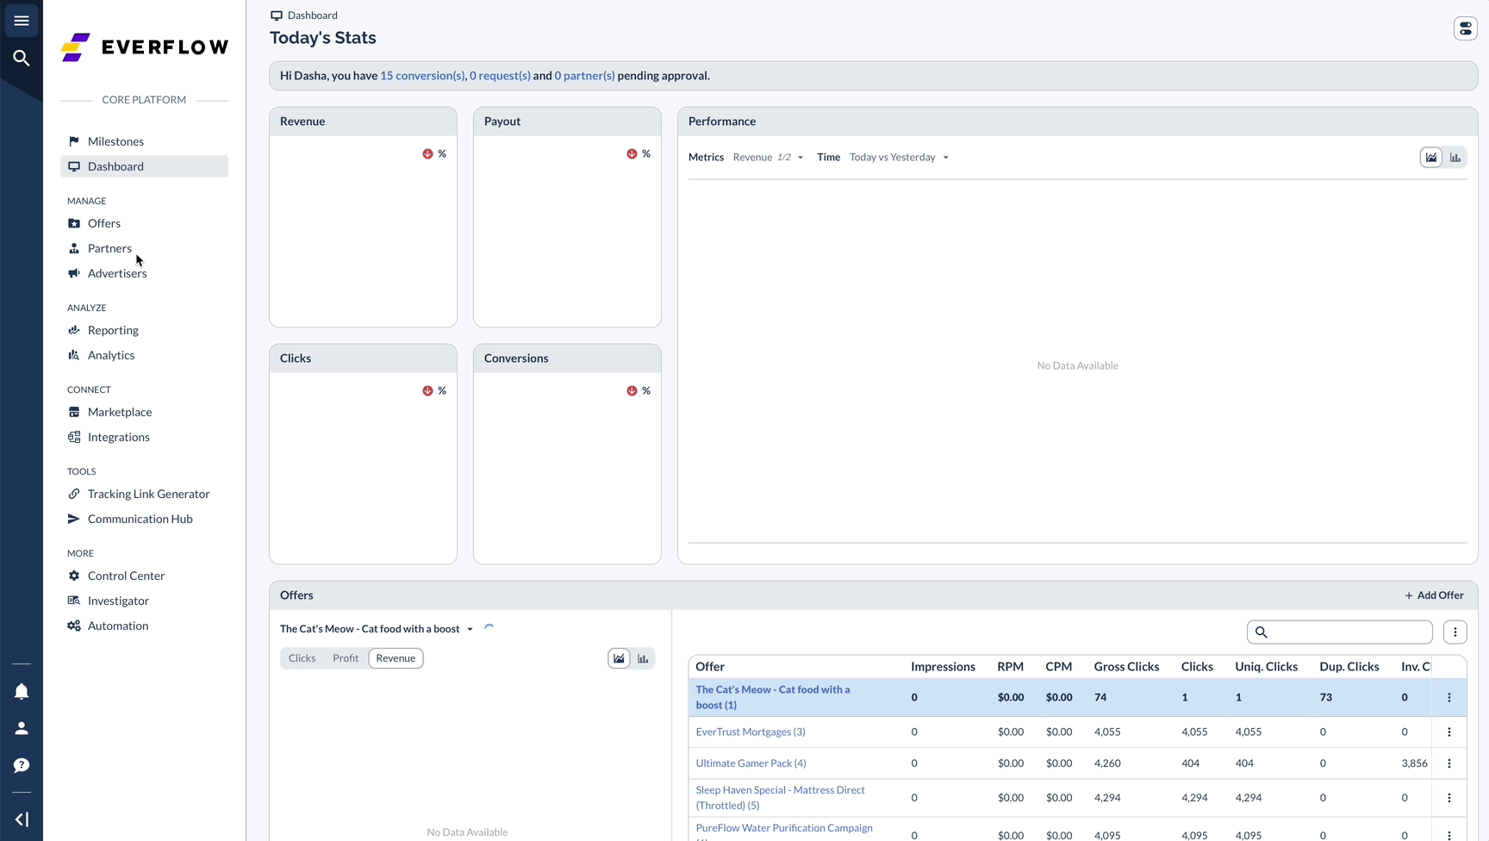Open Control Center

144,576
